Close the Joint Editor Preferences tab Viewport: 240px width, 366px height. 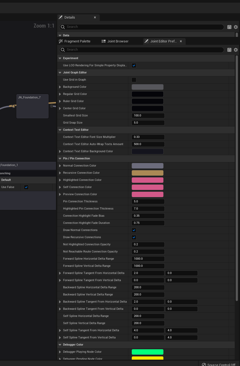pyautogui.click(x=181, y=41)
